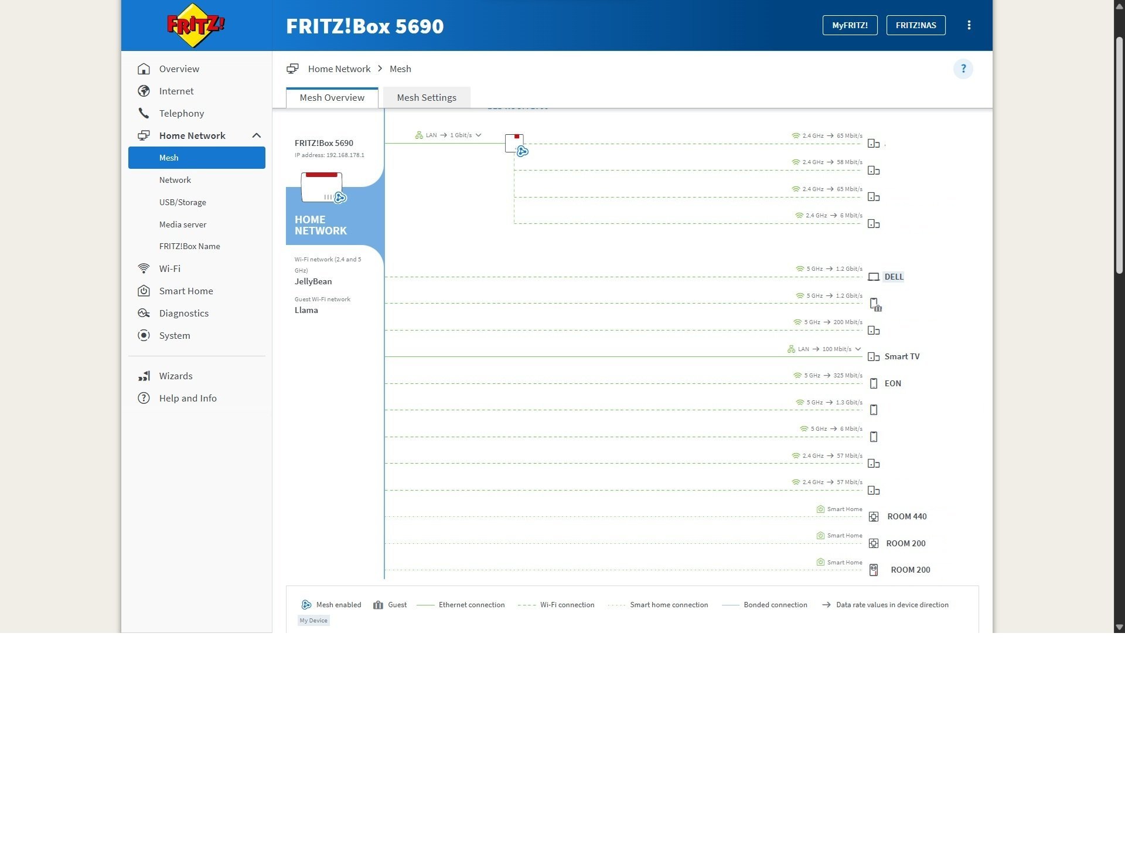Click the Llama guest network name

coord(306,310)
